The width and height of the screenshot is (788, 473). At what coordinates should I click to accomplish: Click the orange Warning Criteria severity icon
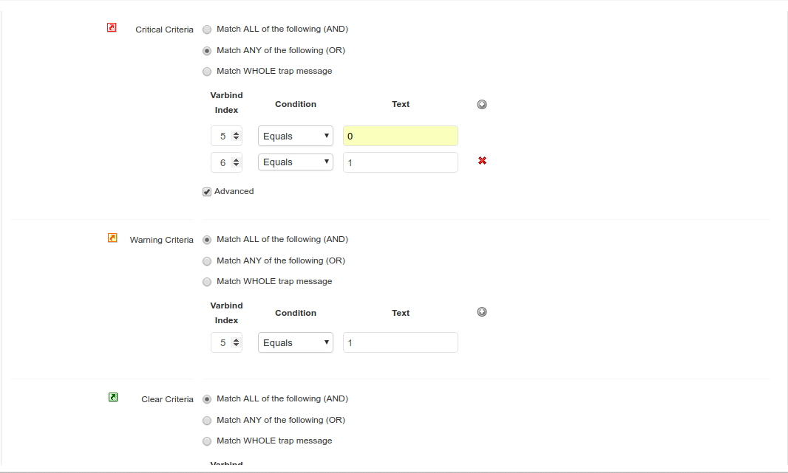pos(112,238)
